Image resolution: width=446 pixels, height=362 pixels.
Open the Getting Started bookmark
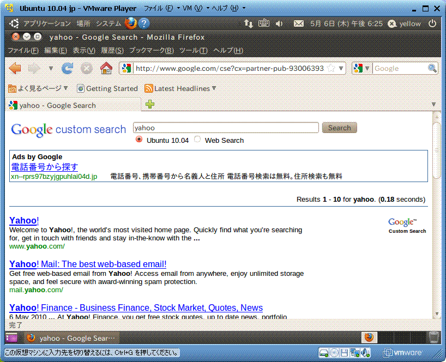coord(107,88)
